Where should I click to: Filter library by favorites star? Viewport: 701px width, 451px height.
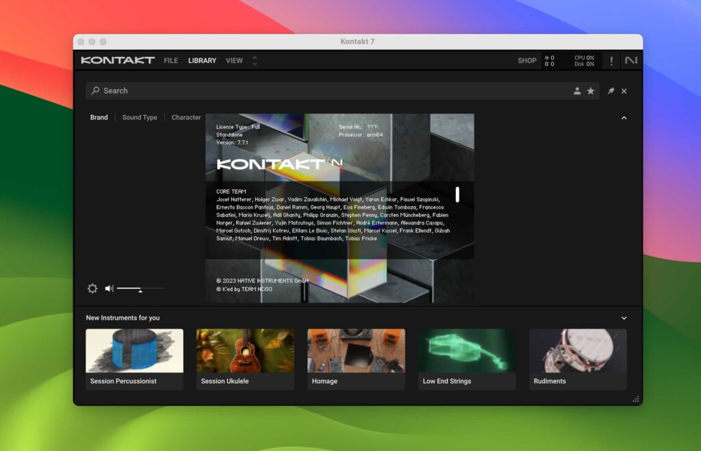pyautogui.click(x=591, y=90)
